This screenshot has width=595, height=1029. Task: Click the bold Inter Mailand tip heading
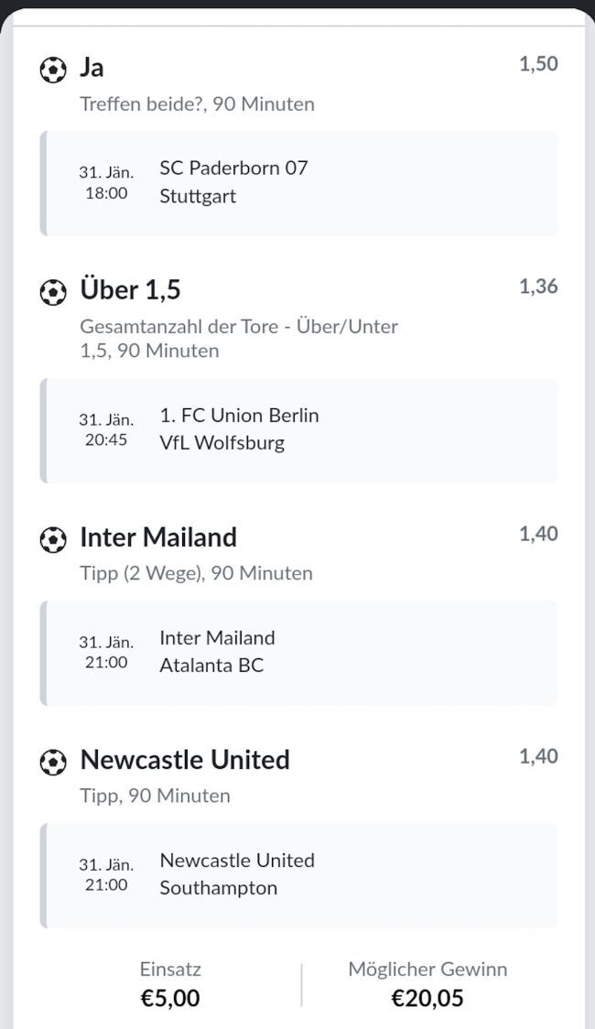[158, 537]
